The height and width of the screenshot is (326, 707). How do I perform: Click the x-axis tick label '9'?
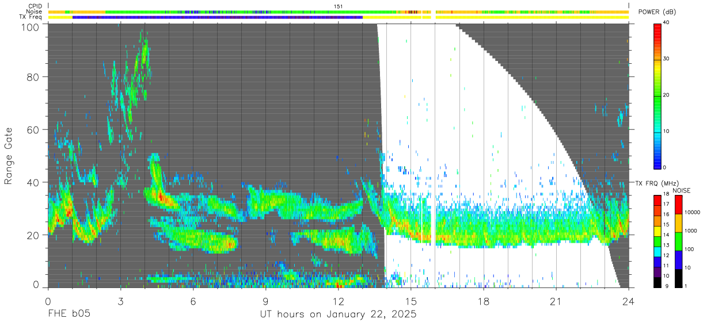click(265, 301)
